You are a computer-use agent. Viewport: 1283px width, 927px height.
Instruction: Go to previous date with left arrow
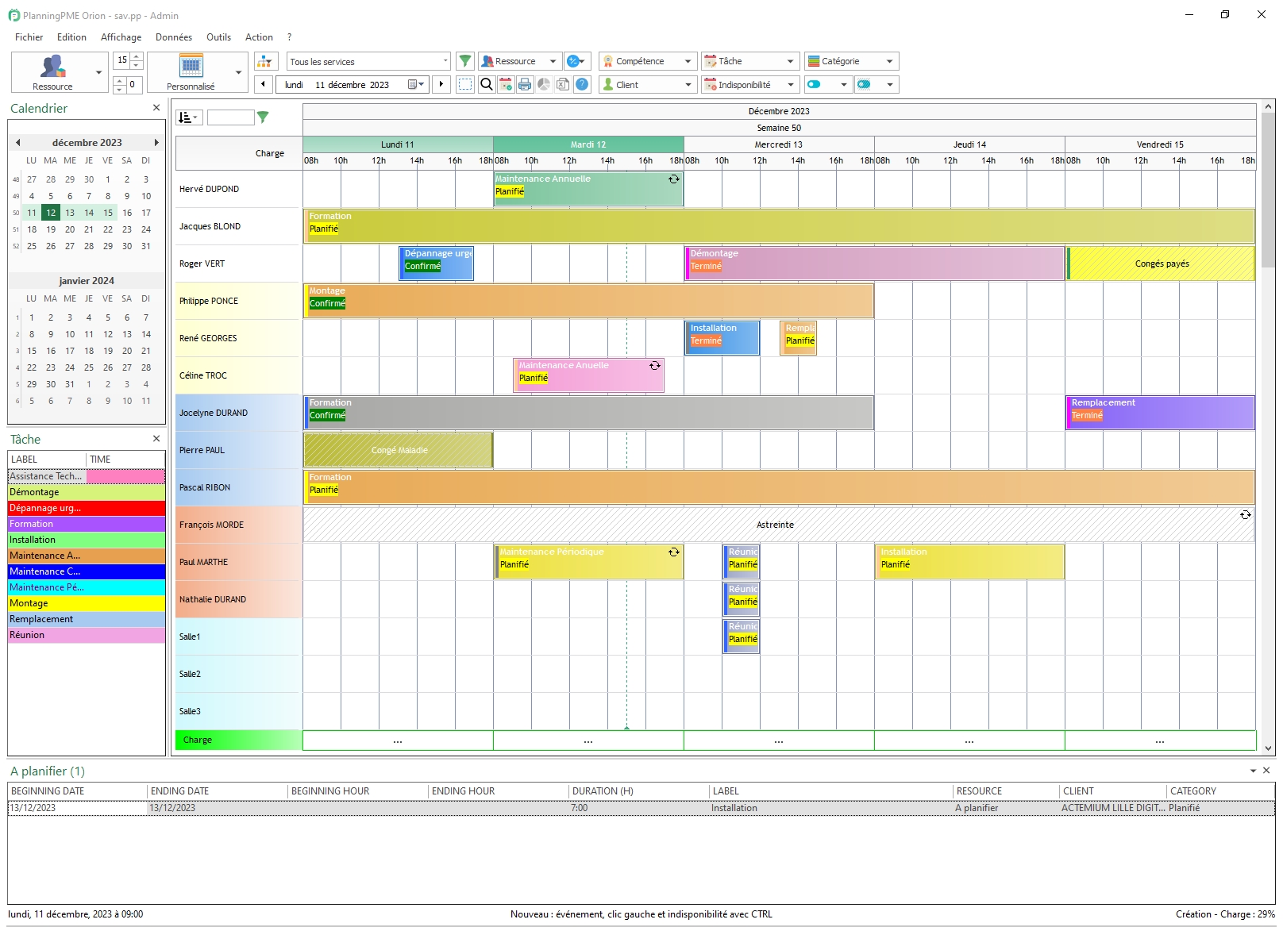pos(264,84)
